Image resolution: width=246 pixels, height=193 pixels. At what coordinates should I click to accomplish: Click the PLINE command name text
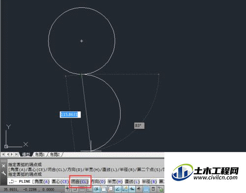[25, 182]
